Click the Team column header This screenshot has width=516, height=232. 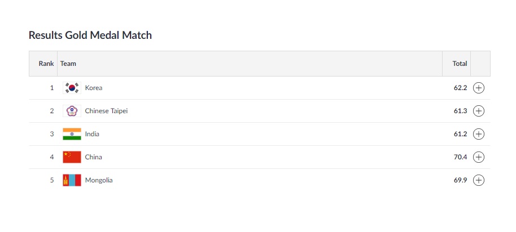click(68, 64)
